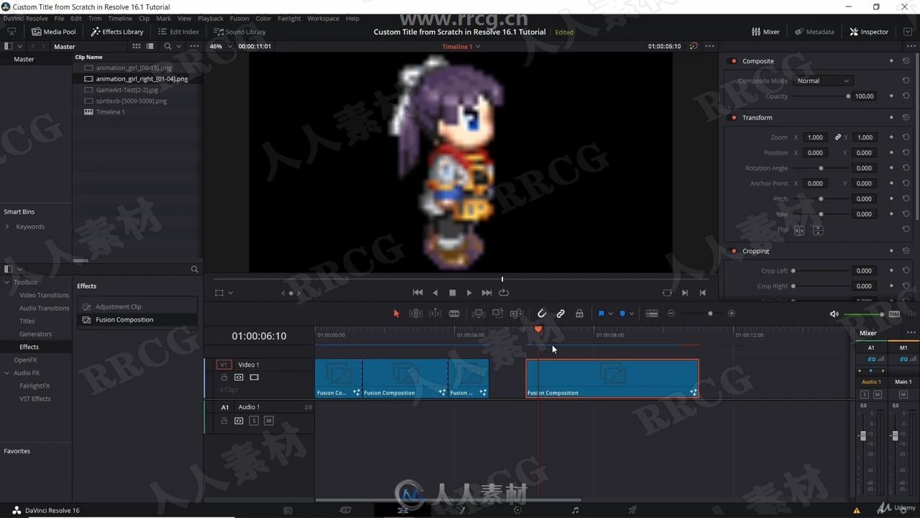920x518 pixels.
Task: Open Timeline View Options icon
Action: [x=652, y=314]
